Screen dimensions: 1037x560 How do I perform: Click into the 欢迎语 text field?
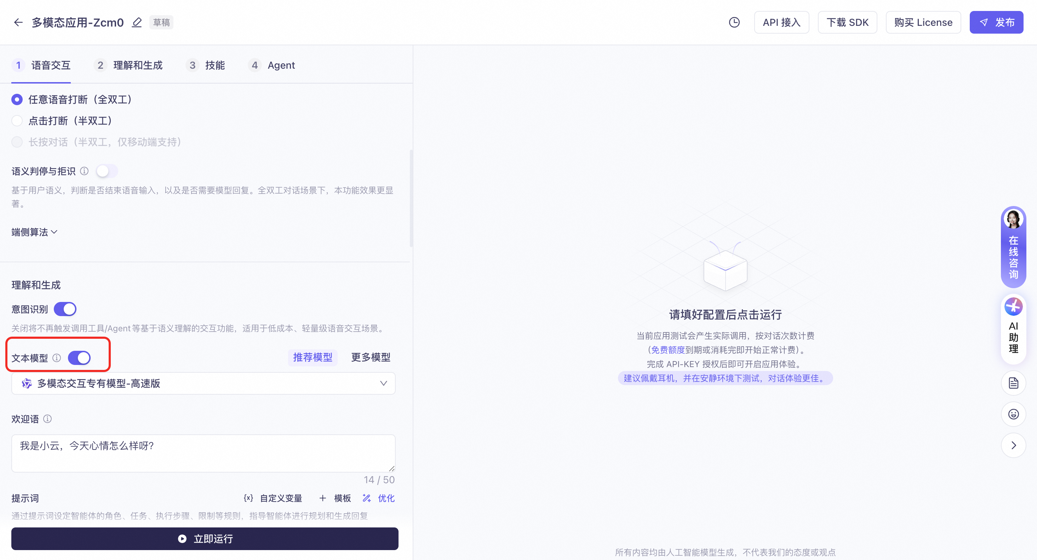point(203,453)
